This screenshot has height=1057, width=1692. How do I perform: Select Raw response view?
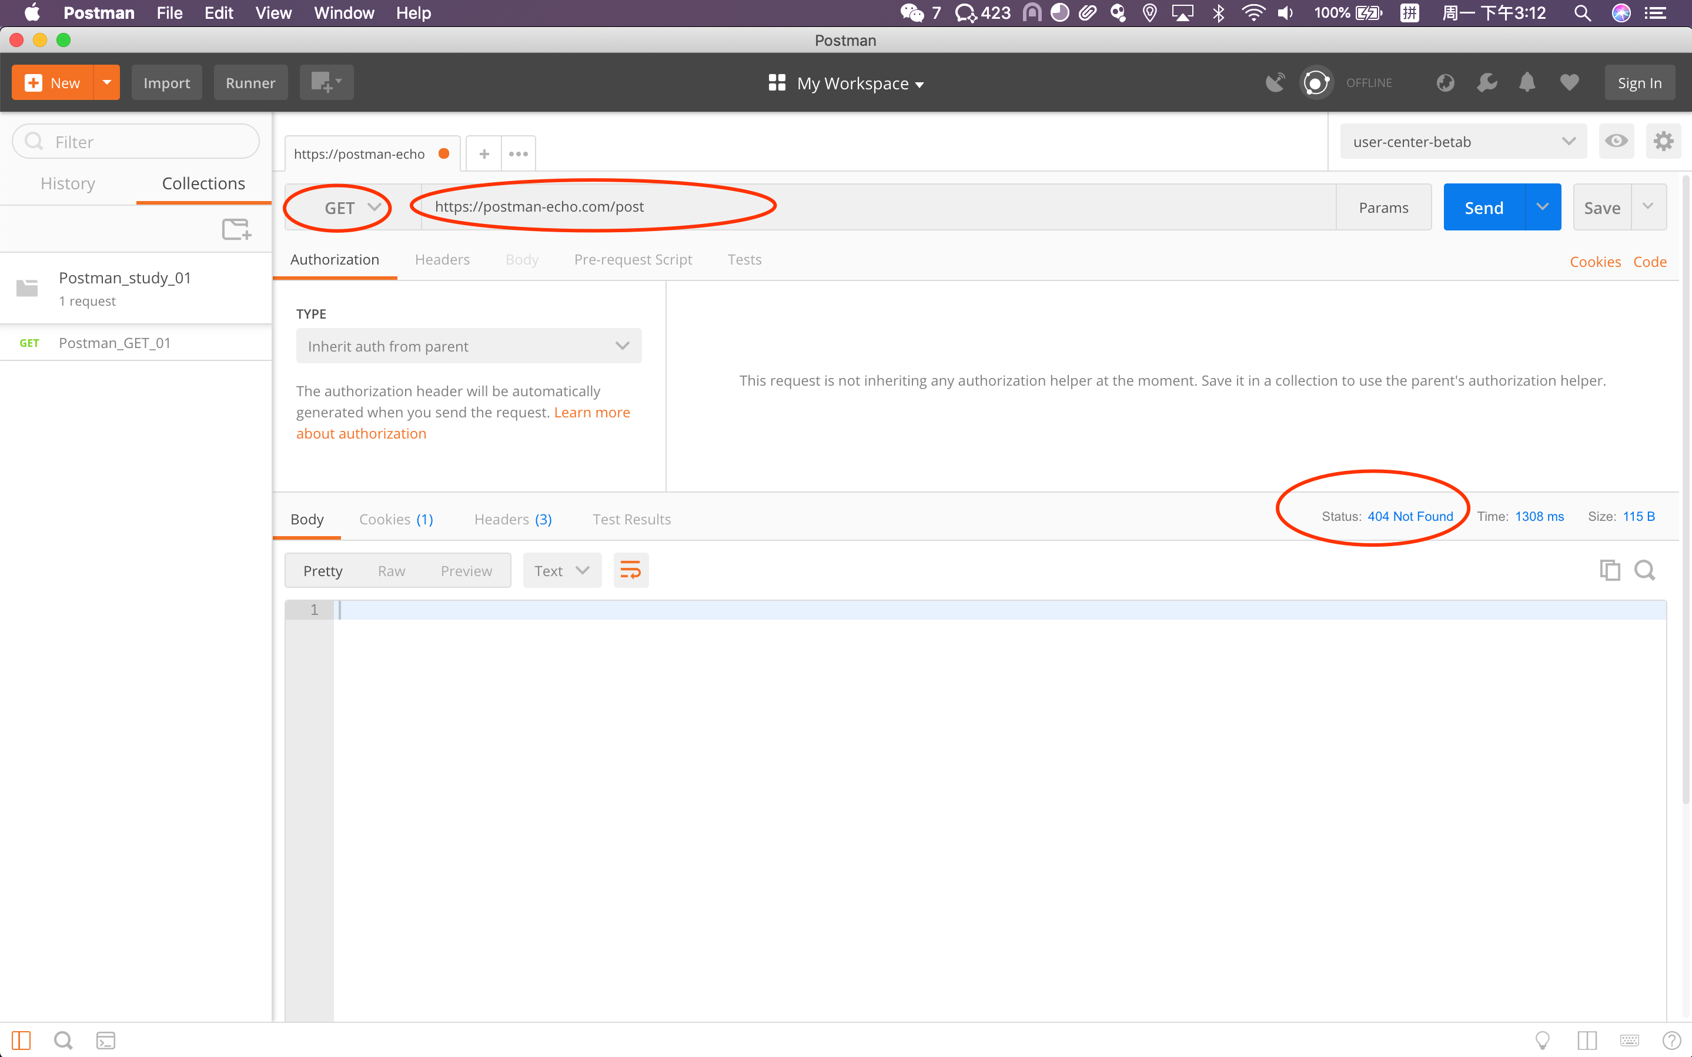(x=392, y=570)
